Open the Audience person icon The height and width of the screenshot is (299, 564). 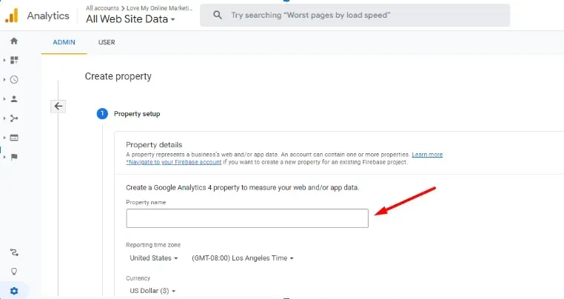click(x=14, y=99)
